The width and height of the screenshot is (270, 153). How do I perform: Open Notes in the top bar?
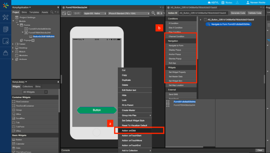pos(227,2)
